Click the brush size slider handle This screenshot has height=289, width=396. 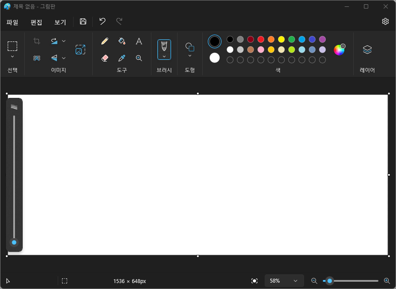coord(14,242)
